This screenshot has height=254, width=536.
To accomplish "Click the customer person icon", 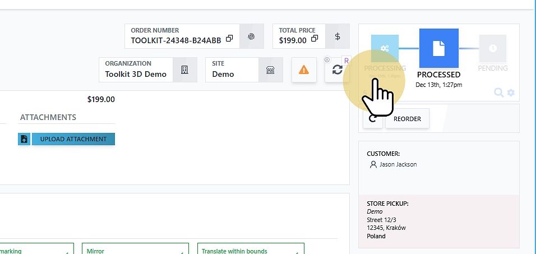I will (x=373, y=164).
